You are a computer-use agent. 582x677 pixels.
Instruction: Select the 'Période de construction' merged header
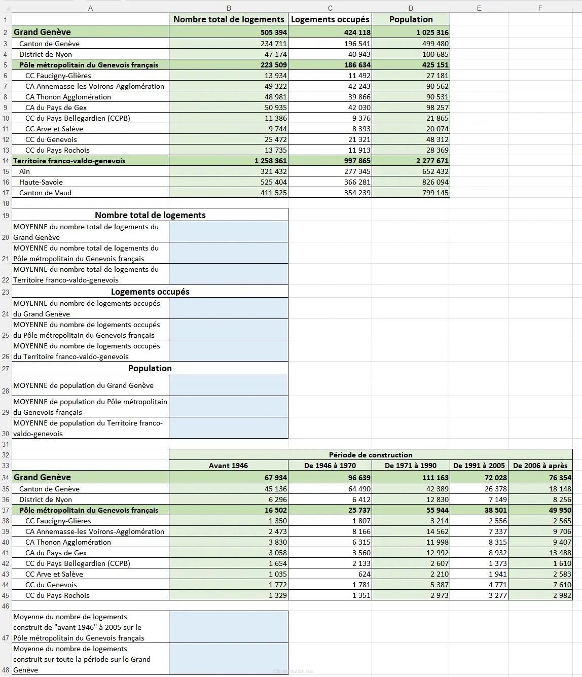[371, 455]
